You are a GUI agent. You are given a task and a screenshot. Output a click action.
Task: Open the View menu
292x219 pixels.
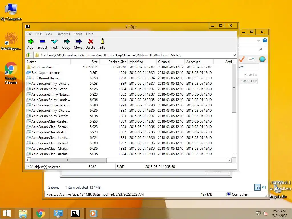tap(49, 34)
